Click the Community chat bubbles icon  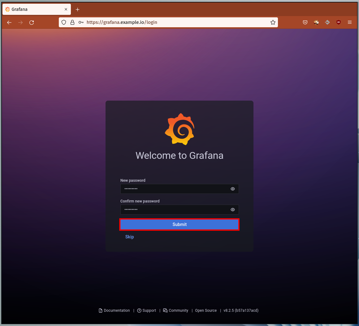point(165,311)
